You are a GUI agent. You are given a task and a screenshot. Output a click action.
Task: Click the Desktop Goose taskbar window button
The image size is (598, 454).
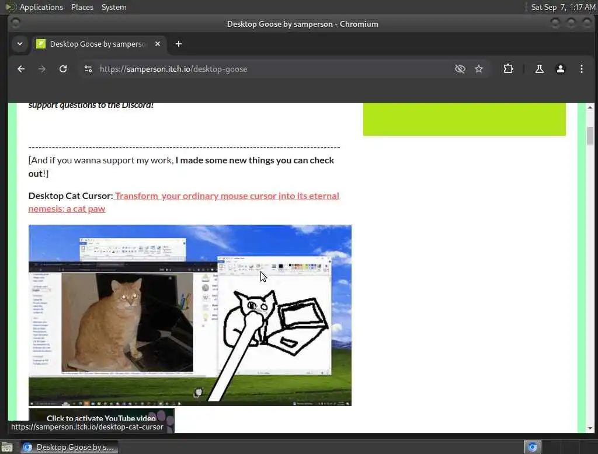(x=69, y=447)
